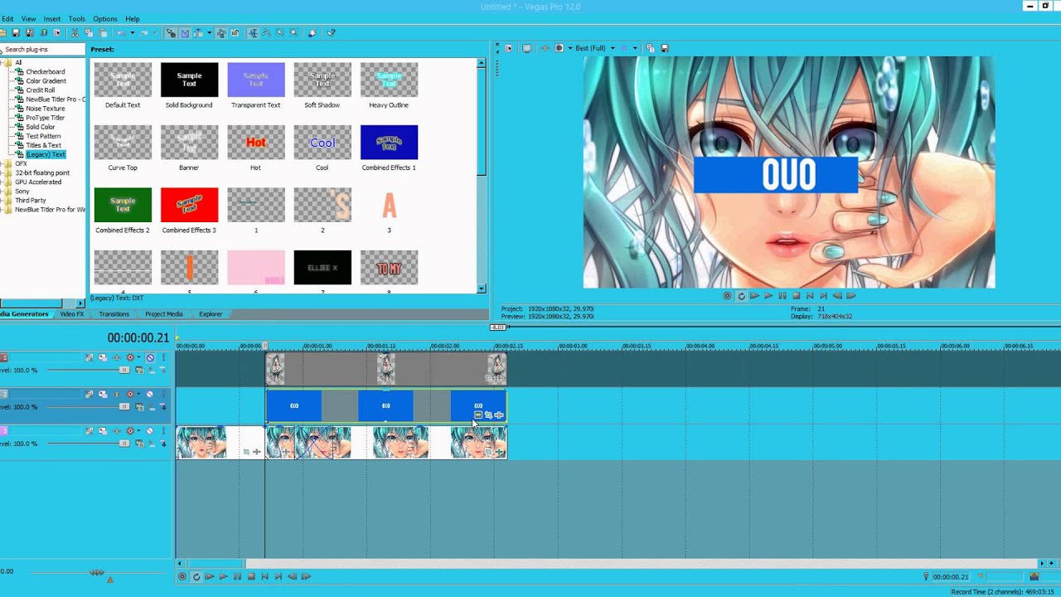Choose the Hot text preset thumbnail
Image resolution: width=1061 pixels, height=597 pixels.
click(255, 143)
